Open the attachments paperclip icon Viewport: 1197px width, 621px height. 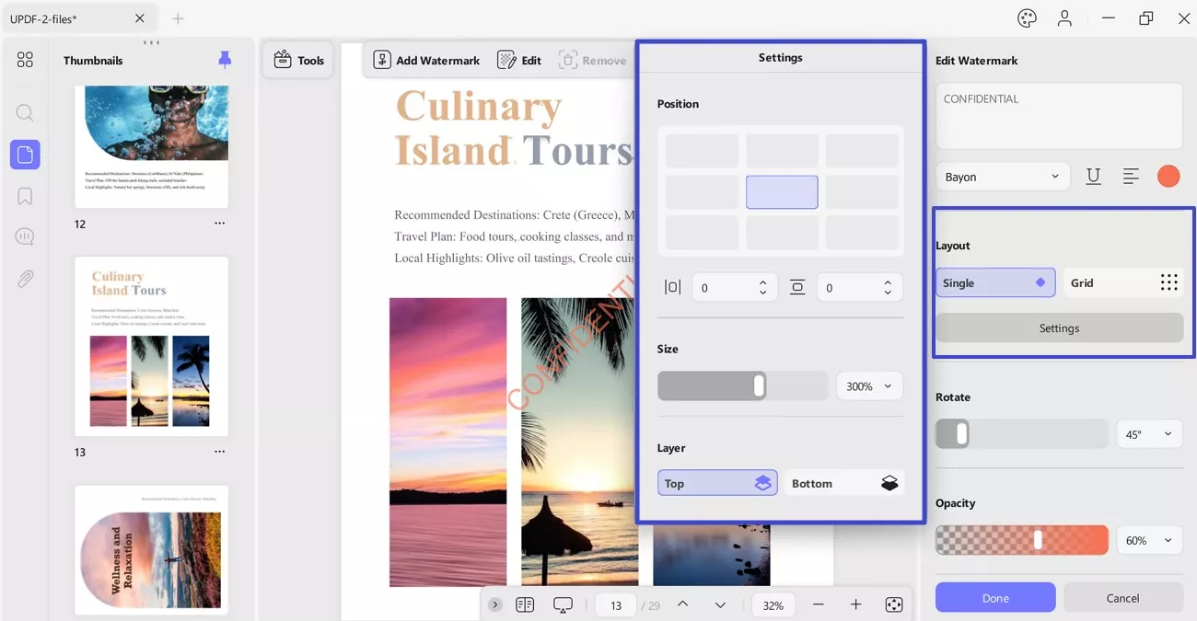25,279
